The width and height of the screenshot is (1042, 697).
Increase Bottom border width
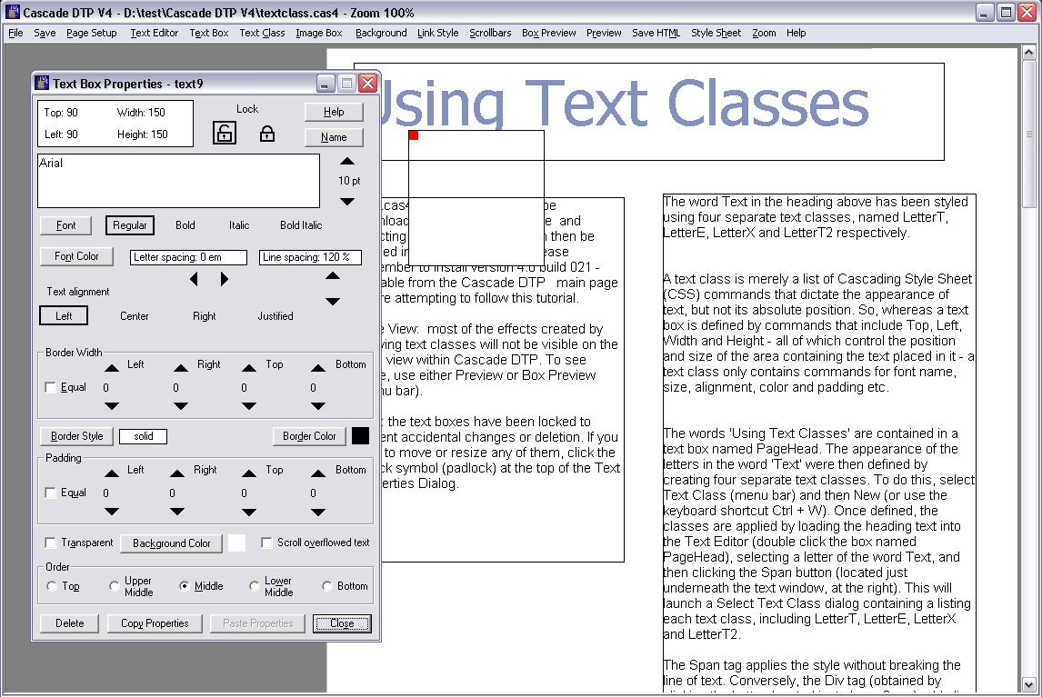(x=318, y=368)
